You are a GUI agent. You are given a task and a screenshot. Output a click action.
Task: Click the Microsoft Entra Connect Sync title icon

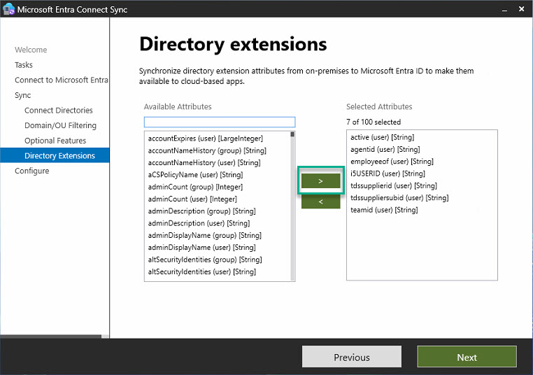[x=9, y=10]
